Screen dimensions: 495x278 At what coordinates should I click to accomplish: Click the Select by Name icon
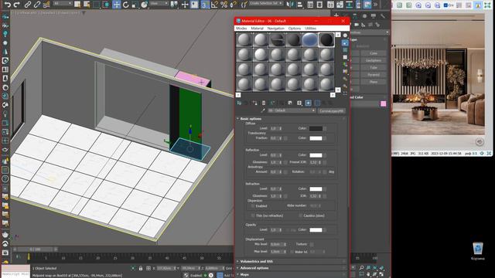coord(87,5)
